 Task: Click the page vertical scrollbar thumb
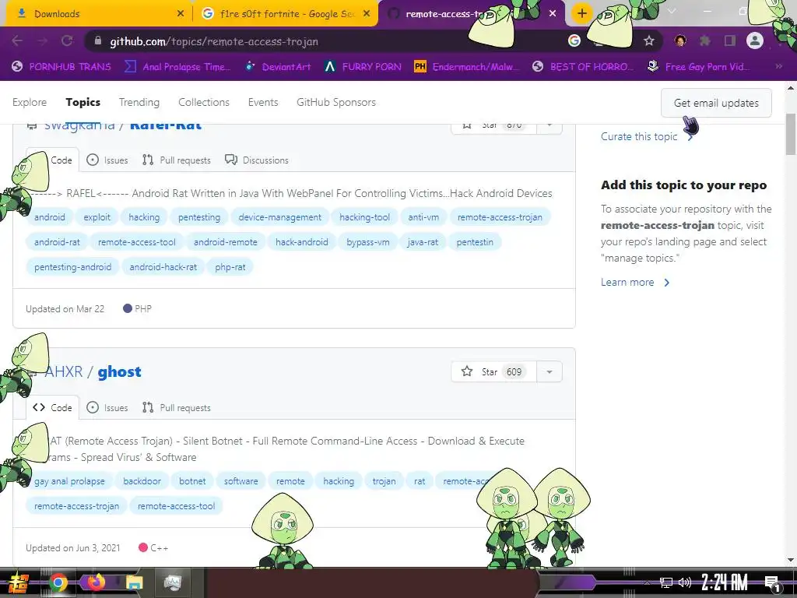pyautogui.click(x=791, y=134)
